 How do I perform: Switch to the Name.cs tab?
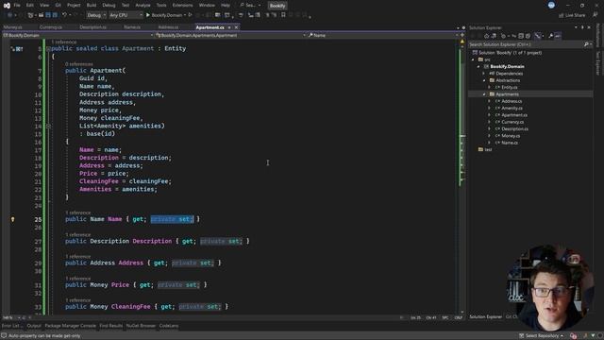pos(132,27)
